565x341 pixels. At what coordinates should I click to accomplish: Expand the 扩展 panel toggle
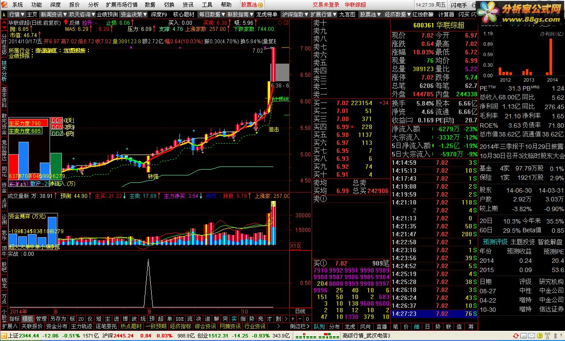coord(10,326)
